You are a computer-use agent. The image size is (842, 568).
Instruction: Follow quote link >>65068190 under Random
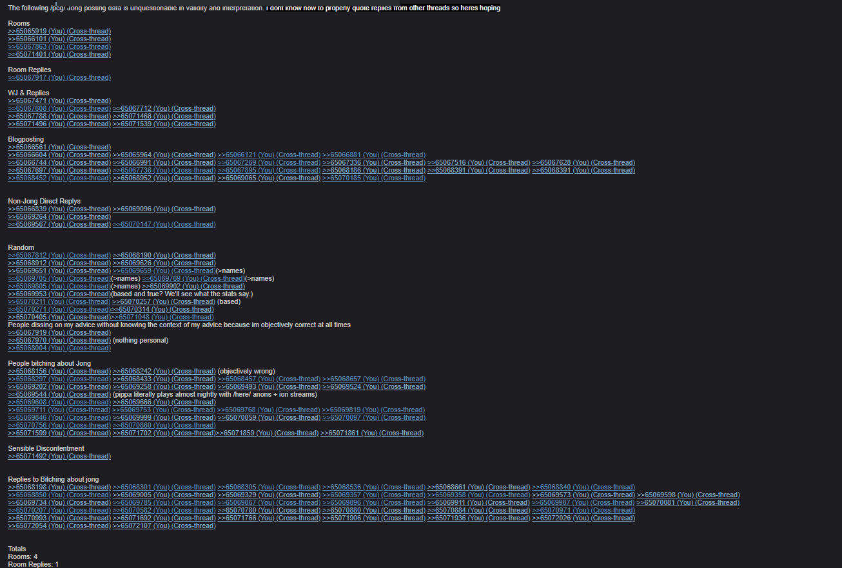point(164,255)
